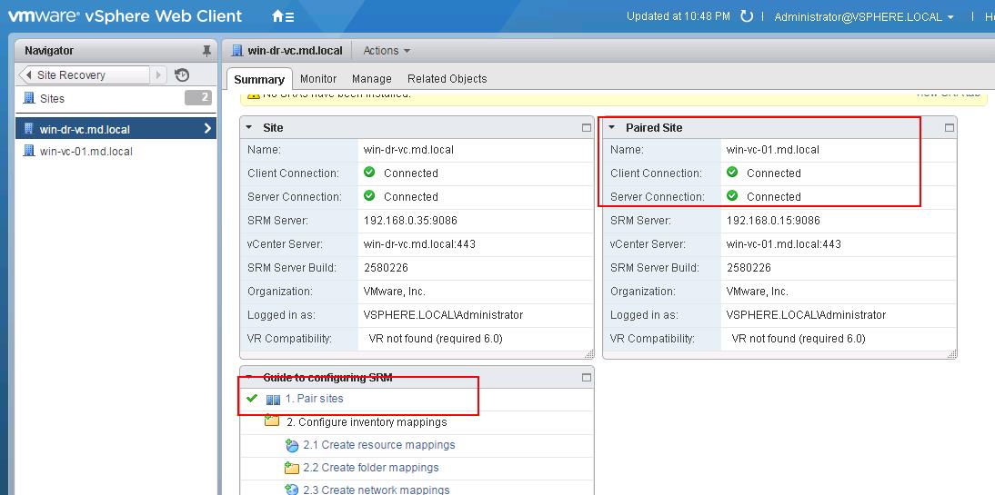Switch to the Manage tab
The image size is (995, 495).
tap(371, 79)
